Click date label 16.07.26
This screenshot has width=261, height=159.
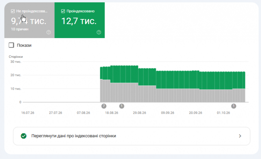(28, 113)
